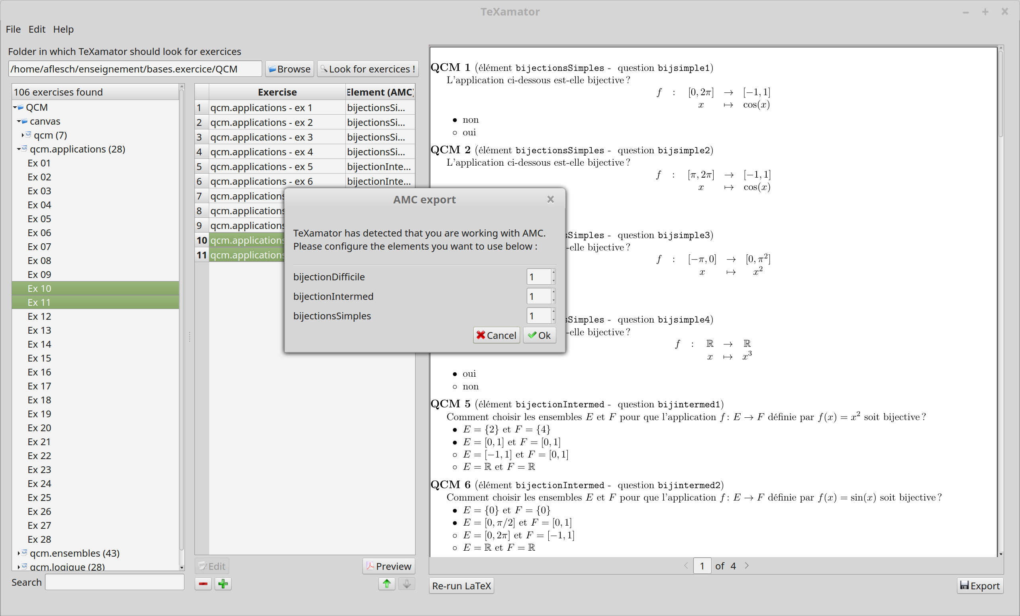
Task: Select table row qcm.applications - ex 1
Action: pos(277,108)
